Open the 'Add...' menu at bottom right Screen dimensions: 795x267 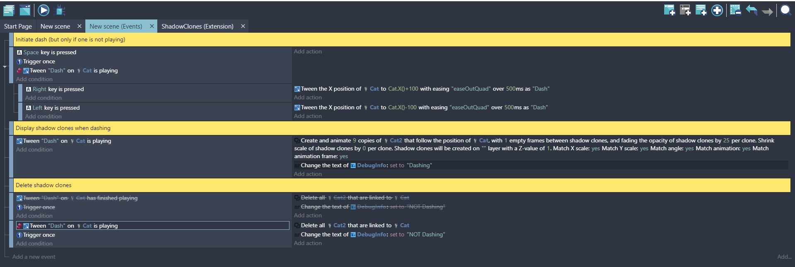click(784, 257)
